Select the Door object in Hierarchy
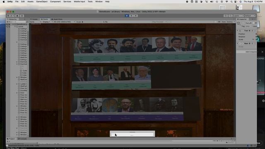This screenshot has width=265, height=149. 21,93
